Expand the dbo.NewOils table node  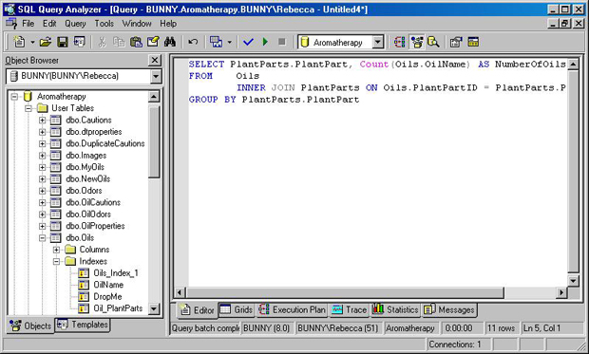tap(42, 179)
